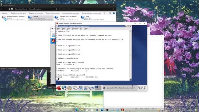Image resolution: width=199 pixels, height=112 pixels.
Task: Click the superadmin terminal taskbar button
Action: (x=120, y=88)
